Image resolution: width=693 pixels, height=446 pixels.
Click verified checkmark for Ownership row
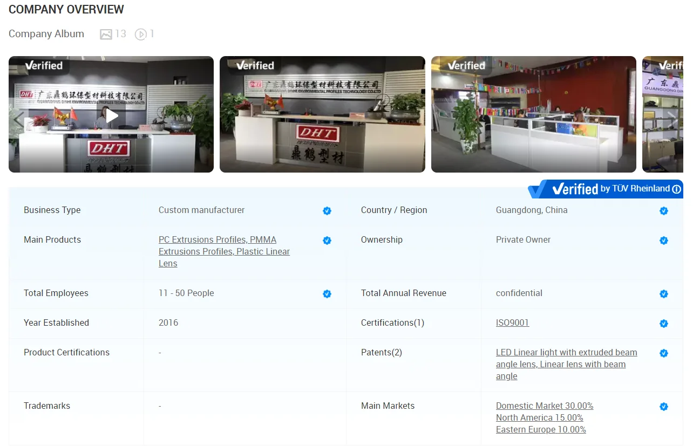pyautogui.click(x=664, y=241)
